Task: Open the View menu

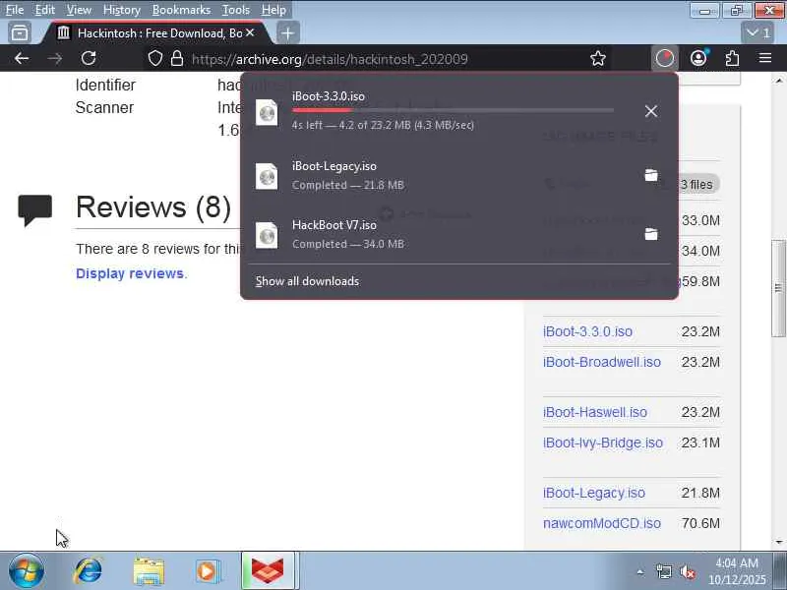Action: (x=79, y=10)
